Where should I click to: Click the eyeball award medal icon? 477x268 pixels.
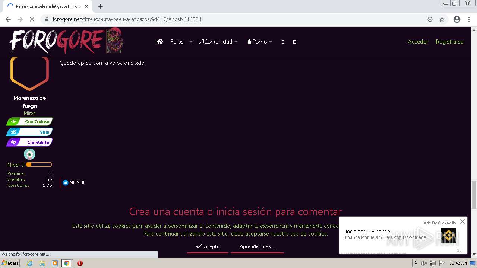(29, 154)
